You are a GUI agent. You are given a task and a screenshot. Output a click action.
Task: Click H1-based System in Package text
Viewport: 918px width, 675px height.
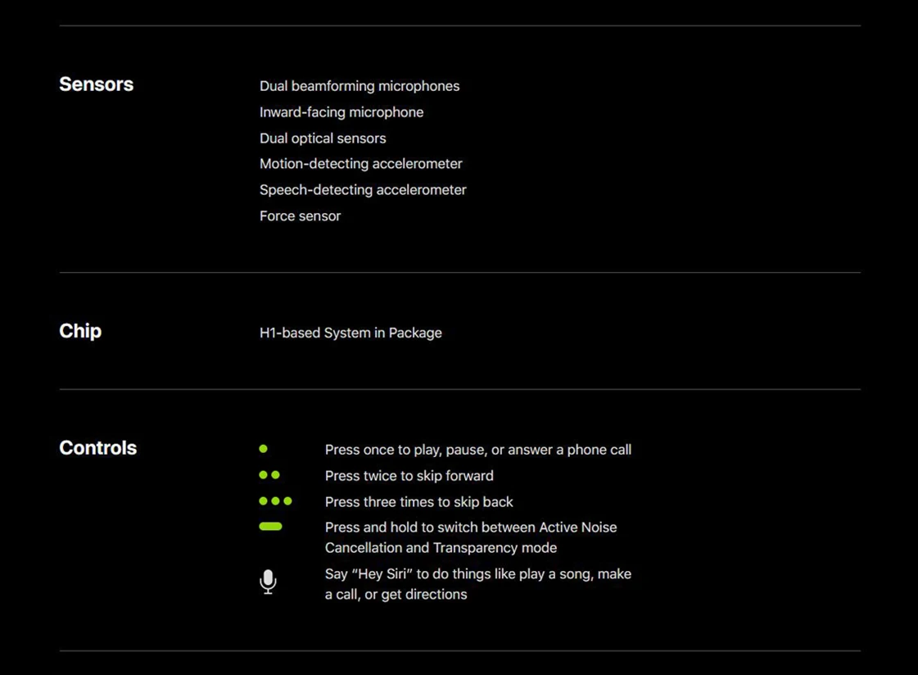coord(350,333)
